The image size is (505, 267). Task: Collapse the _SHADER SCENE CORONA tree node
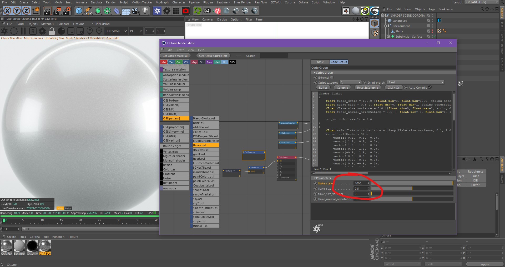pos(383,15)
